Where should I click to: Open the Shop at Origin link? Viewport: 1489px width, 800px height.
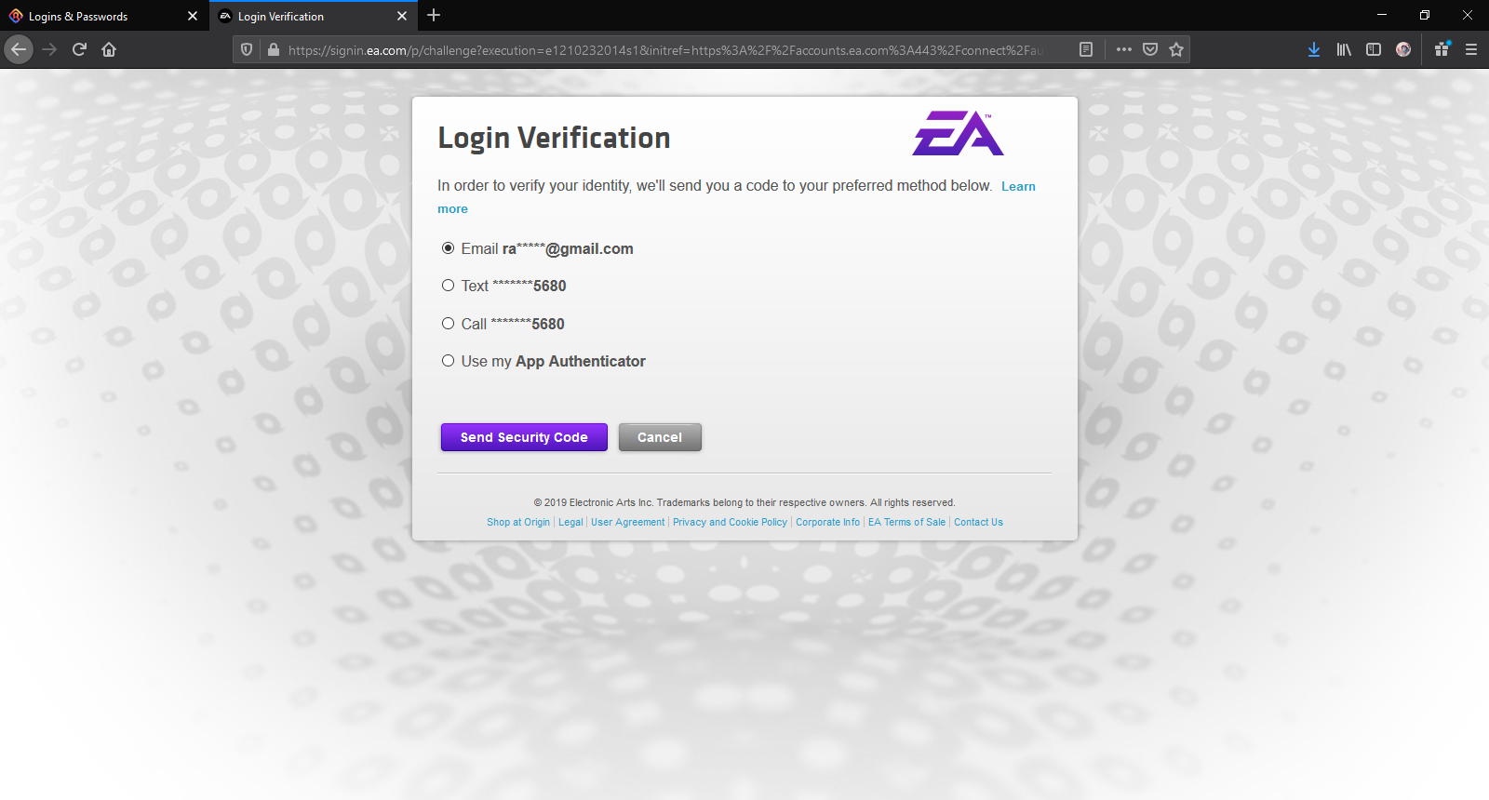point(518,522)
